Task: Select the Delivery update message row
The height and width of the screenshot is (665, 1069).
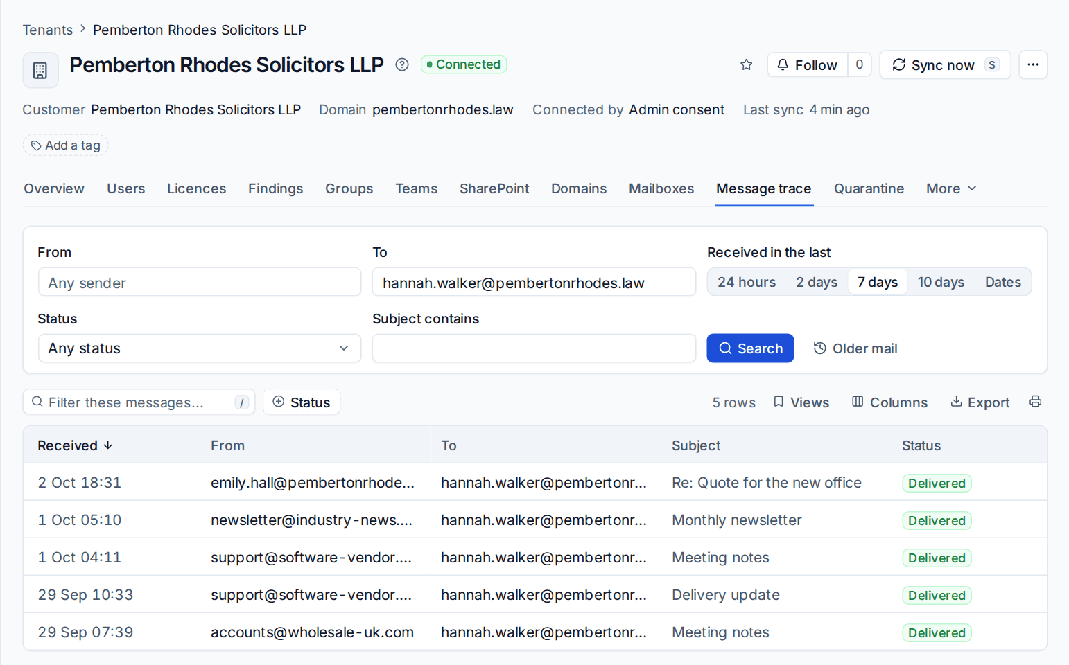Action: coord(535,595)
